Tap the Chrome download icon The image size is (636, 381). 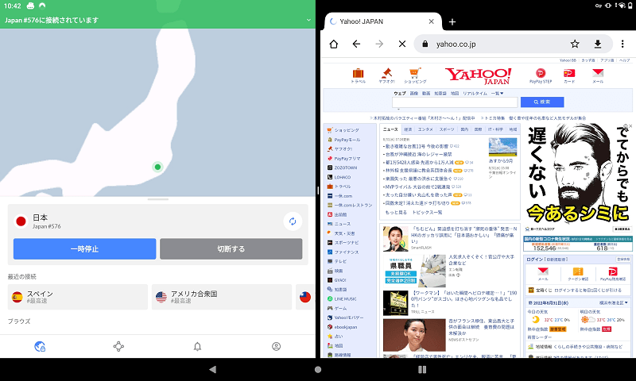click(x=598, y=44)
